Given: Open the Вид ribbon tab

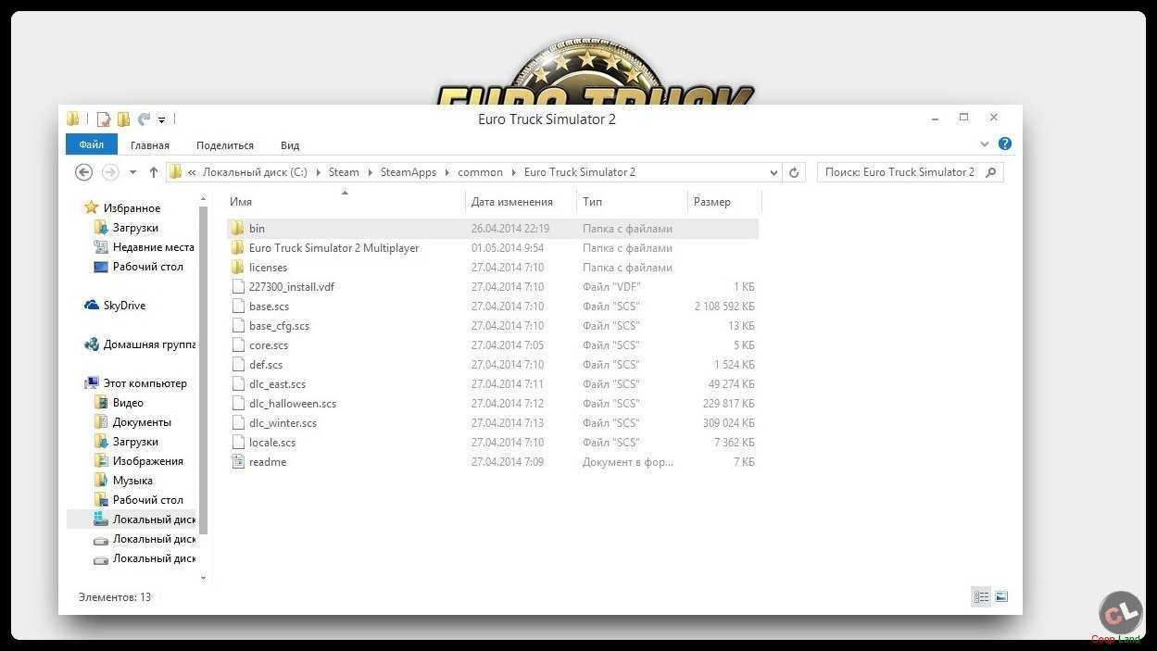Looking at the screenshot, I should click(290, 145).
